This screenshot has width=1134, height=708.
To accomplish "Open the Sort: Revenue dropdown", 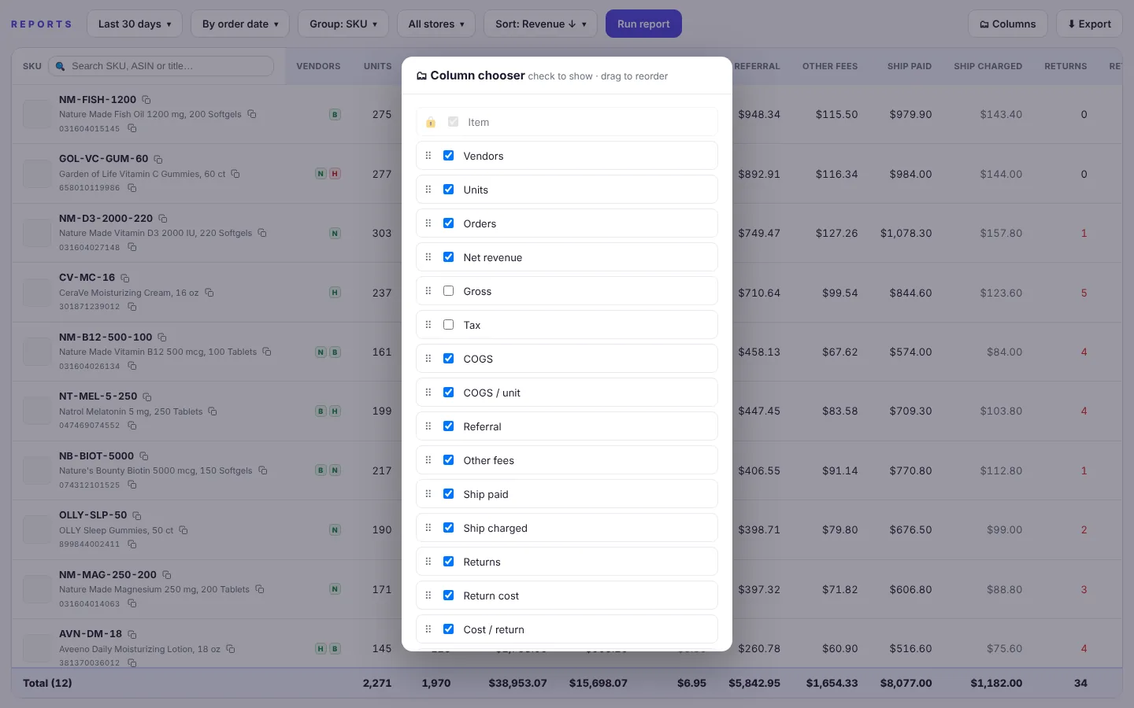I will [540, 24].
